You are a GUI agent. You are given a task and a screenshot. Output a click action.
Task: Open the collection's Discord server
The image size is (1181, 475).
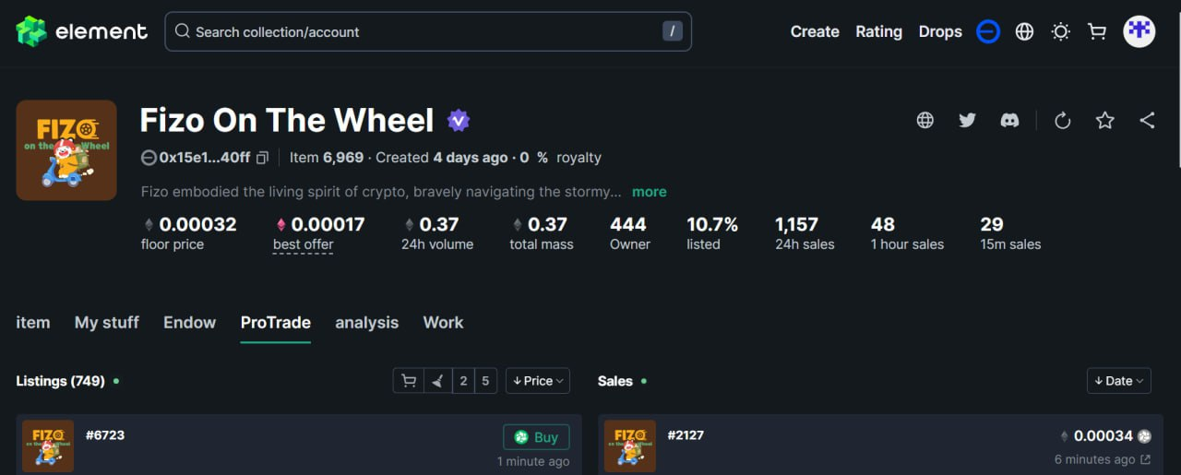tap(1009, 120)
